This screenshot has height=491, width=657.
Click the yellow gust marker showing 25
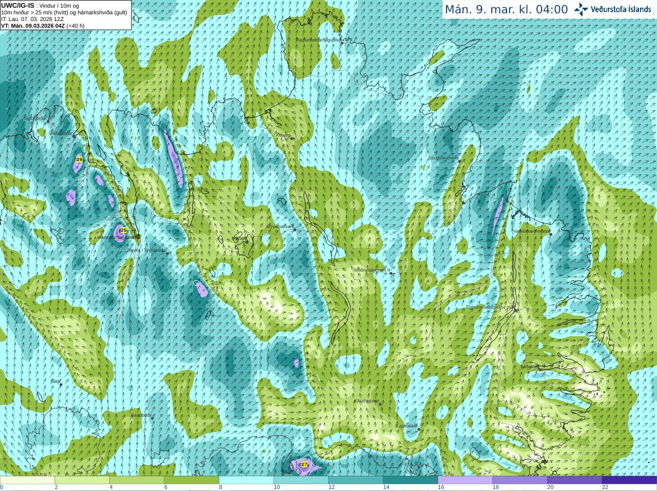pos(123,230)
